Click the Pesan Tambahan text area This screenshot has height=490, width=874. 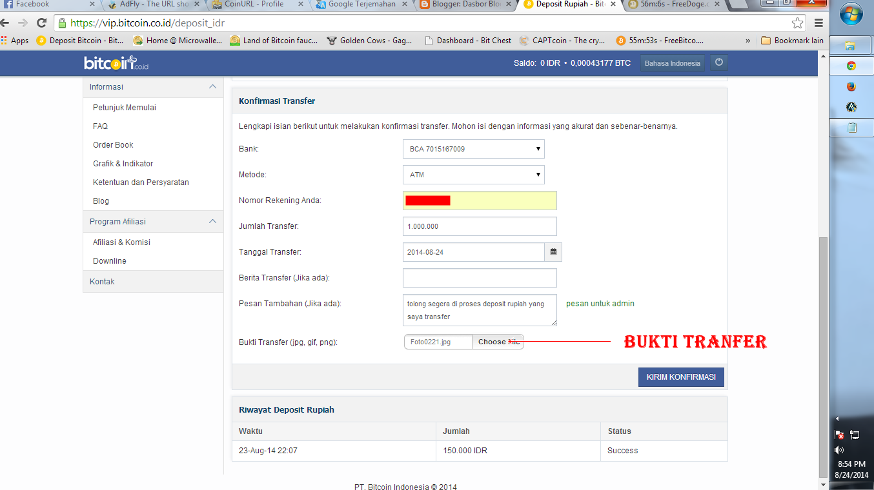coord(480,310)
